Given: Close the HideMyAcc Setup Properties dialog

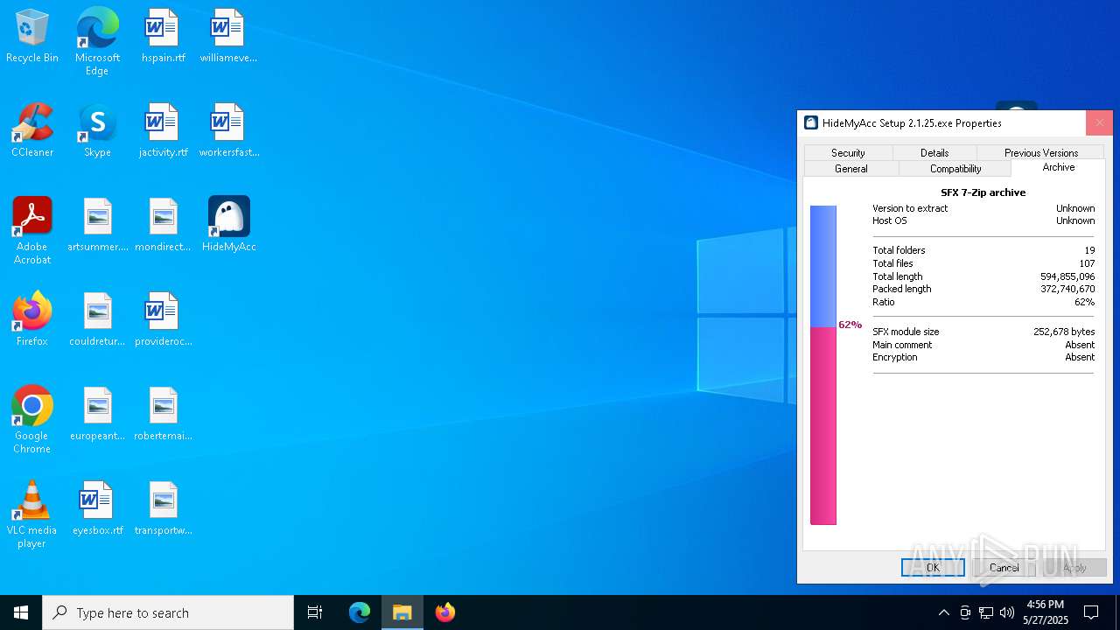Looking at the screenshot, I should pyautogui.click(x=1099, y=123).
